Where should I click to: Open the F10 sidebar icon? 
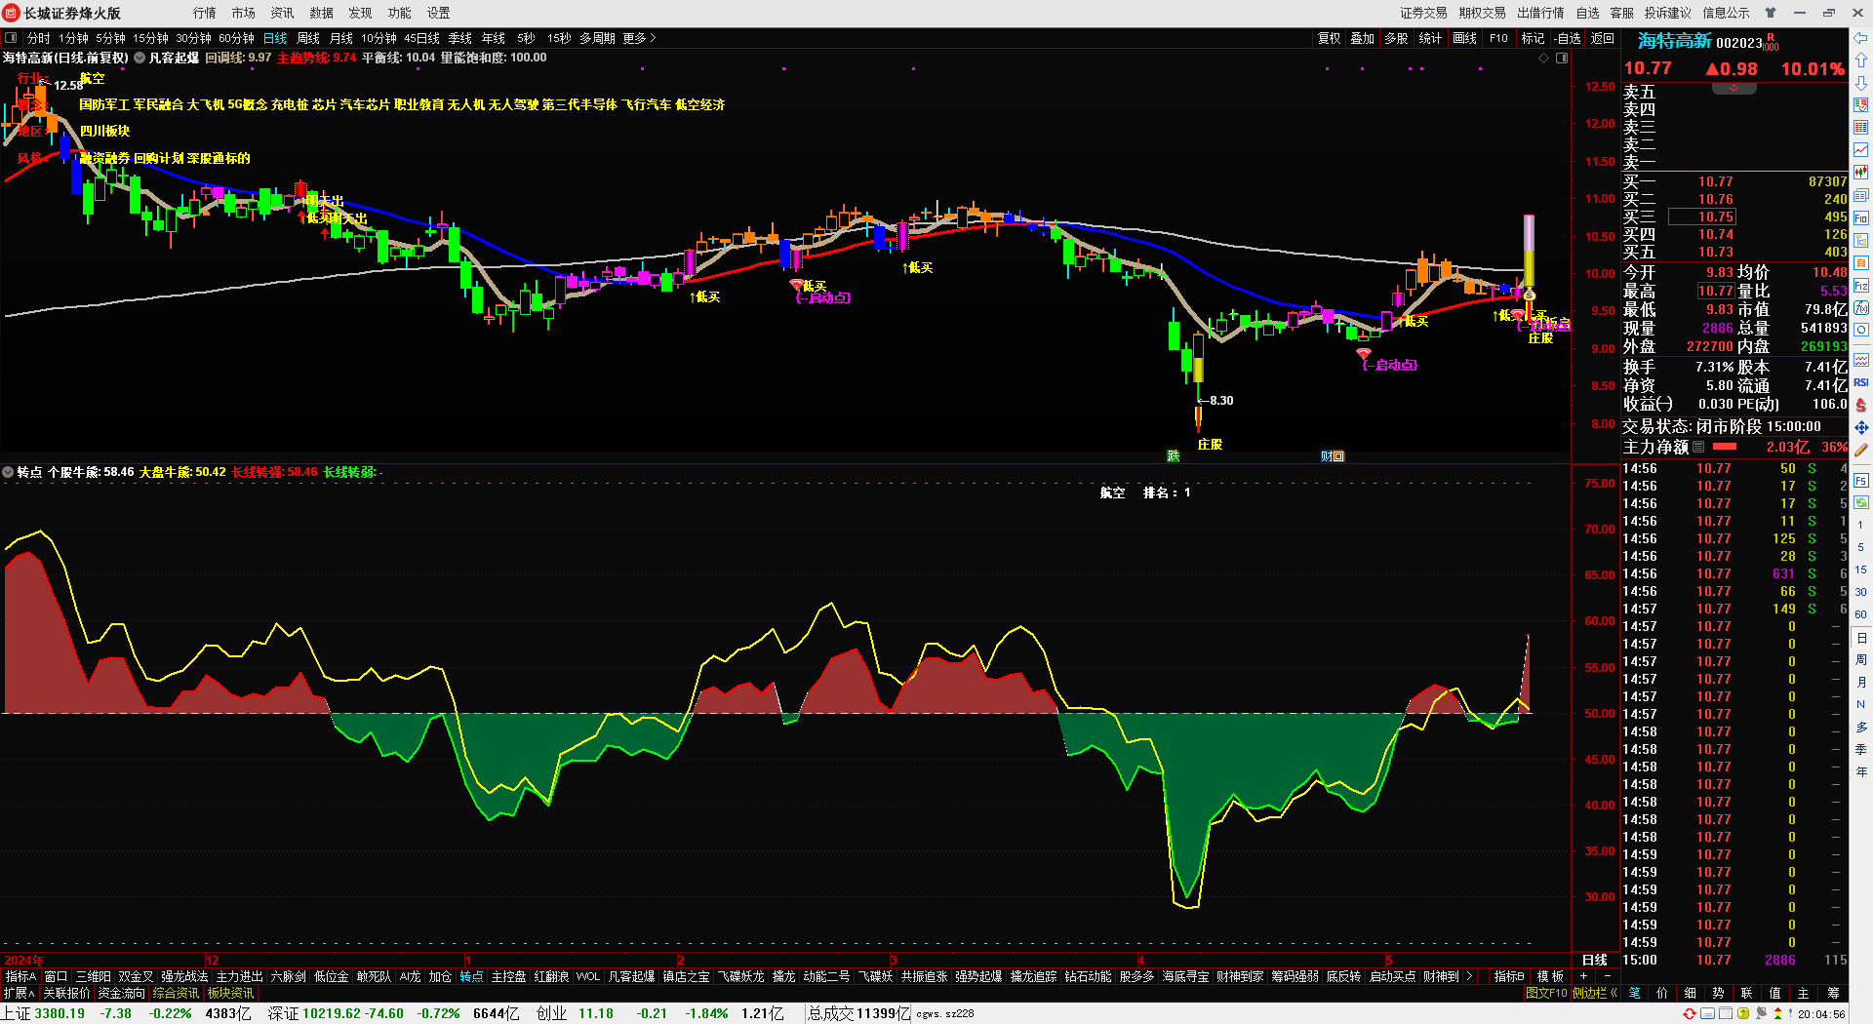[x=1861, y=217]
